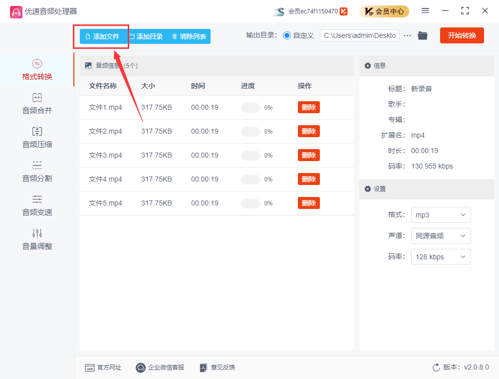This screenshot has width=499, height=379.
Task: Switch to 音量调整 volume adjust tab
Action: [37, 240]
